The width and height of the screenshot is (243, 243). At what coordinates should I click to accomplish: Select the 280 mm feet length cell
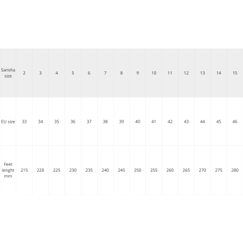(235, 170)
